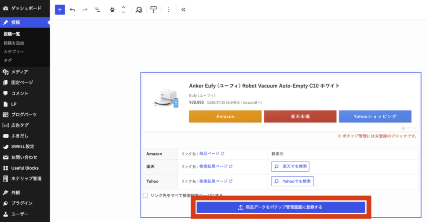Open Useful Blocks menu item
The width and height of the screenshot is (427, 222).
pyautogui.click(x=25, y=168)
